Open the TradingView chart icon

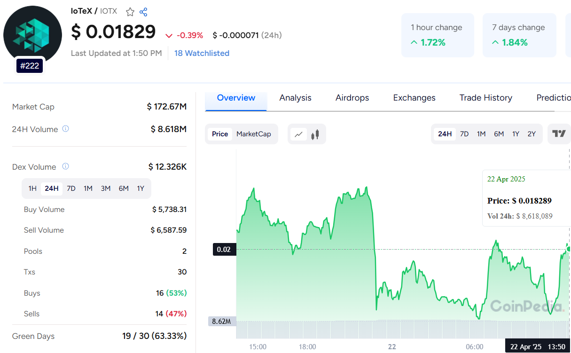[559, 134]
